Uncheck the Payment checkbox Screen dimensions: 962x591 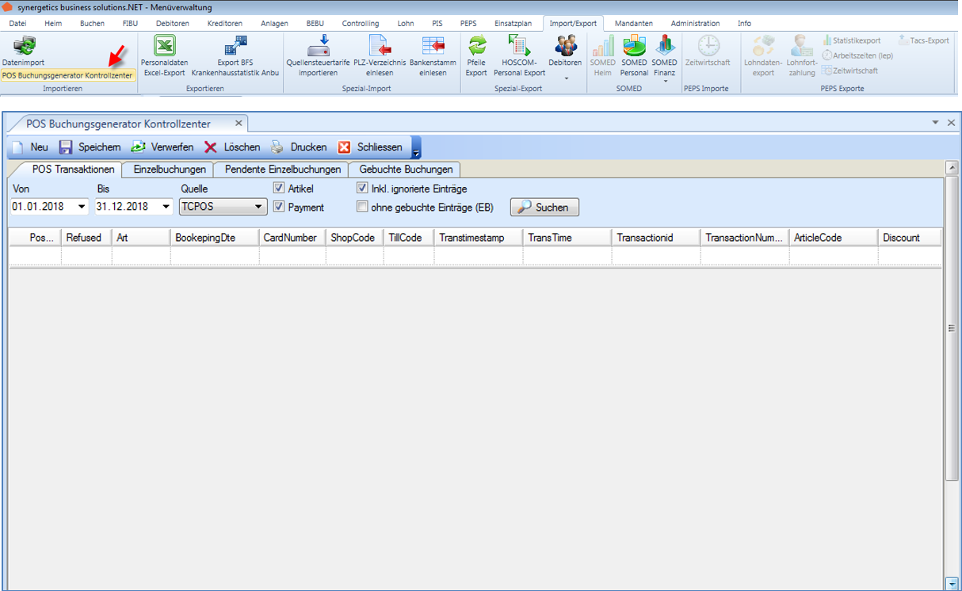(279, 207)
